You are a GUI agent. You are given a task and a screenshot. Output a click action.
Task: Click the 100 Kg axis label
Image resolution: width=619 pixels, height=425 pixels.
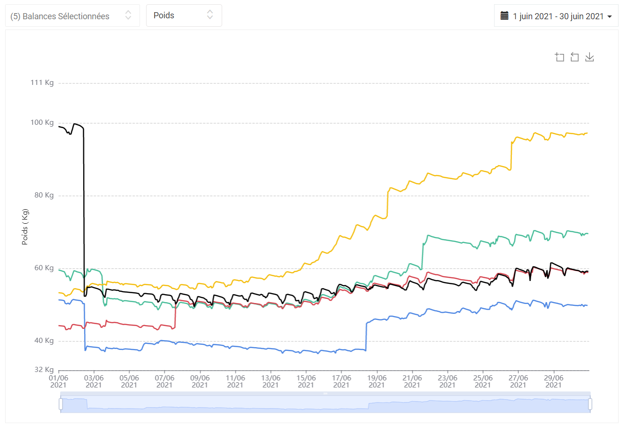pyautogui.click(x=42, y=122)
